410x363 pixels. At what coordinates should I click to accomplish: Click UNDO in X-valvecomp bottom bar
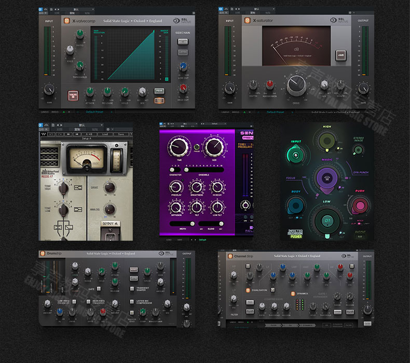pos(45,112)
